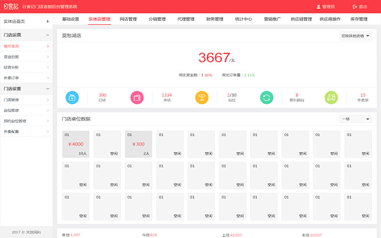The image size is (381, 238).
Task: Click the green delivery scooter icon
Action: (331, 97)
